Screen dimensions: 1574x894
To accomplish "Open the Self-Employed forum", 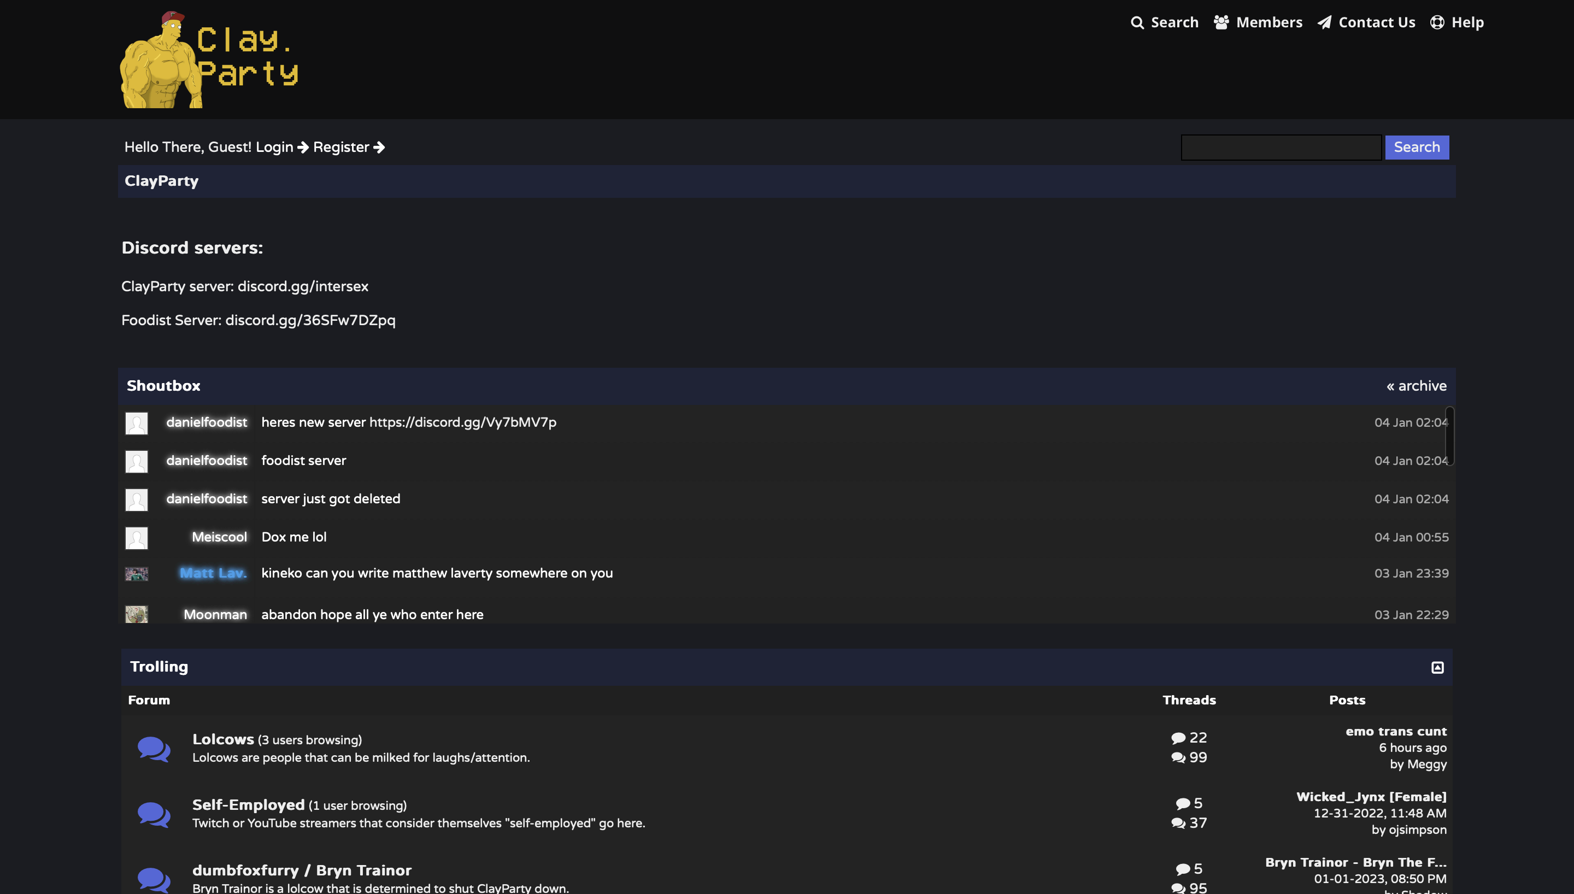I will point(248,805).
